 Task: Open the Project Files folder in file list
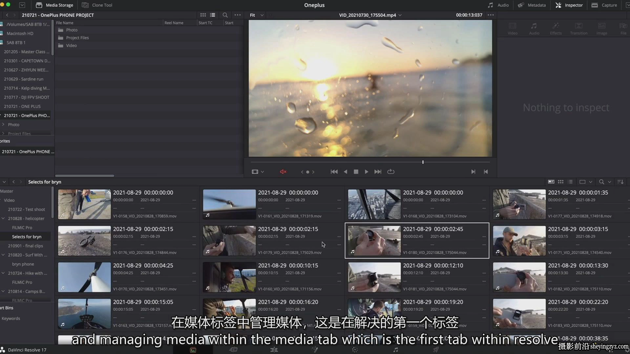point(77,38)
